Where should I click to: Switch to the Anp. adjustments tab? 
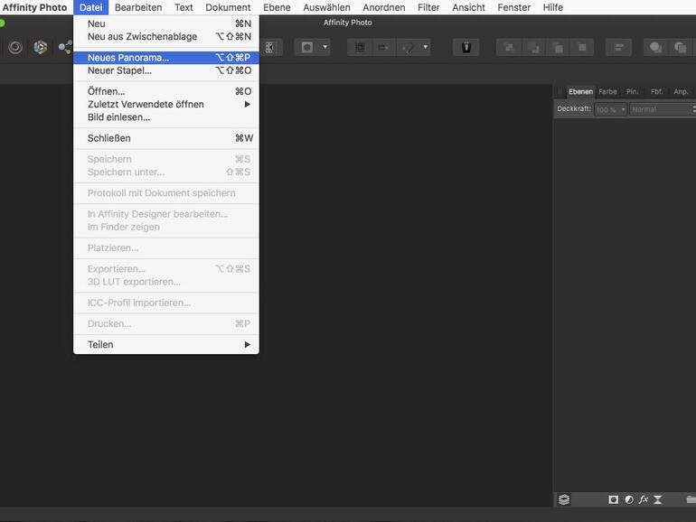tap(681, 92)
